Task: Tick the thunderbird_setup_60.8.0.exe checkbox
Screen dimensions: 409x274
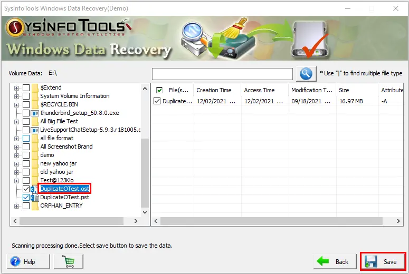Action: [x=26, y=113]
